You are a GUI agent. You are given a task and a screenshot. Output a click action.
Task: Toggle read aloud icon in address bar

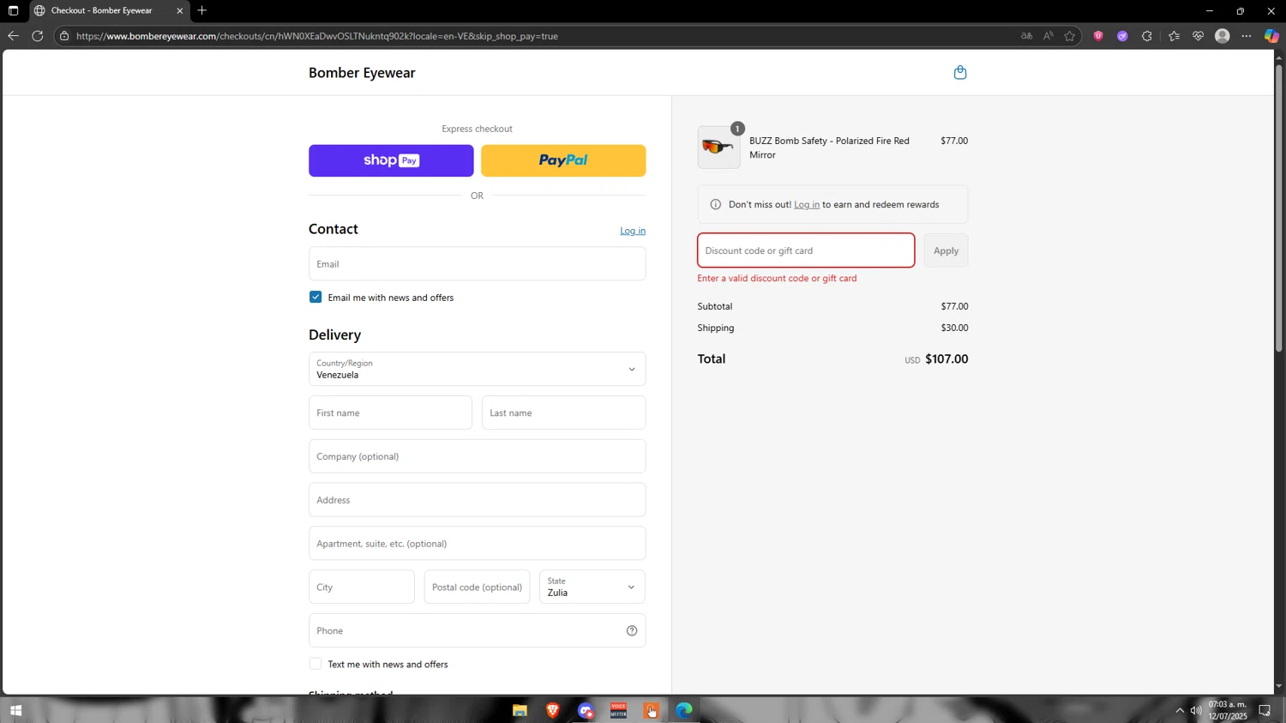[1049, 36]
